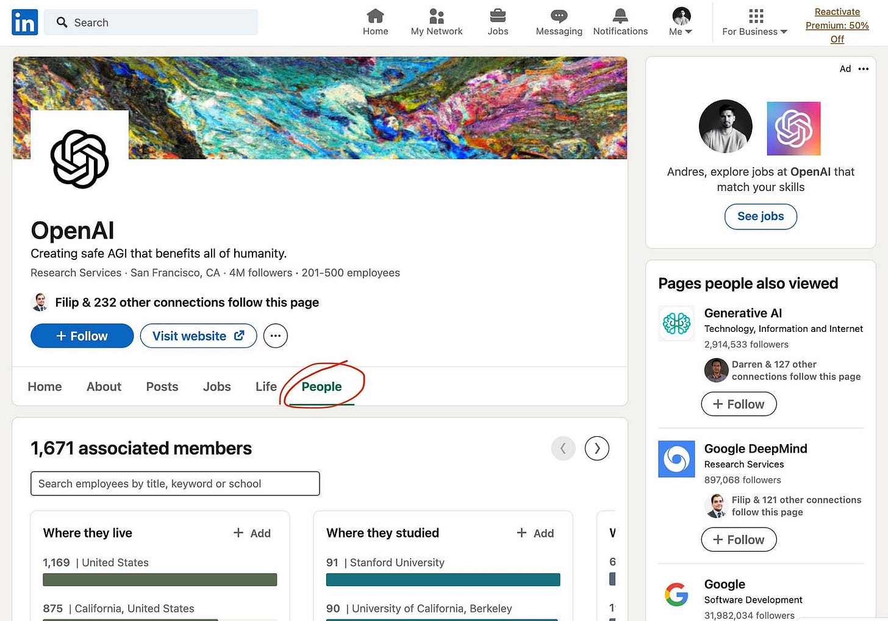This screenshot has width=888, height=621.
Task: Focus the top Search field
Action: click(151, 23)
